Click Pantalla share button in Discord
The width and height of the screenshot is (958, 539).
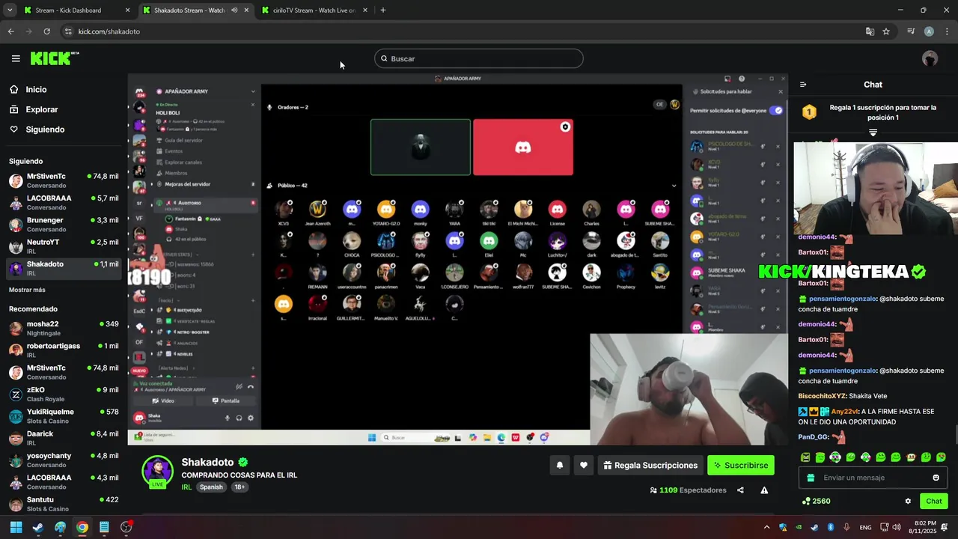(x=226, y=401)
